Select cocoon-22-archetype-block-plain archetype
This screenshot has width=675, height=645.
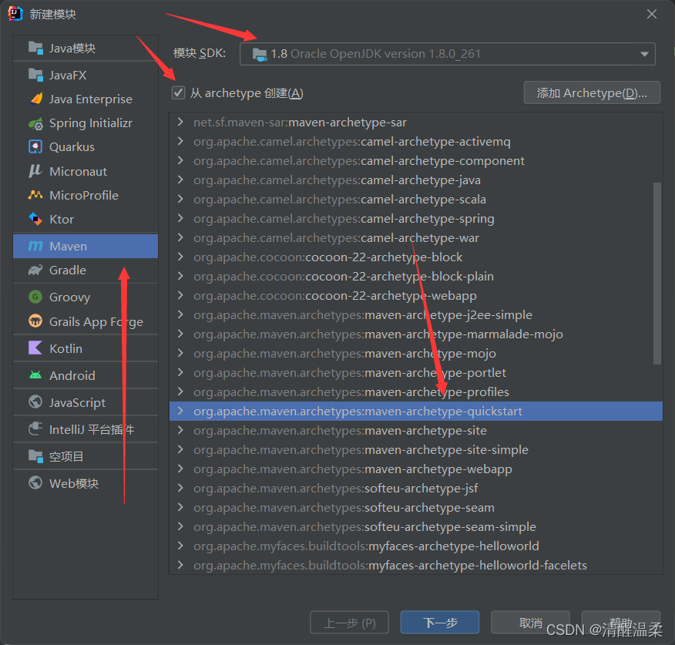[415, 277]
